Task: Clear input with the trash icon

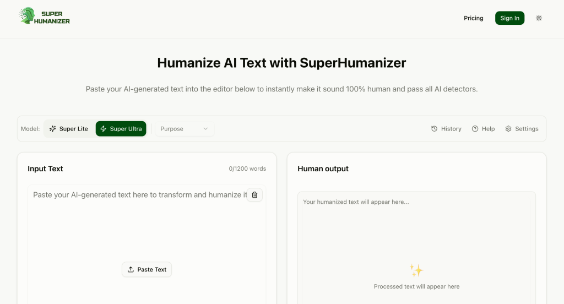Action: pyautogui.click(x=254, y=194)
